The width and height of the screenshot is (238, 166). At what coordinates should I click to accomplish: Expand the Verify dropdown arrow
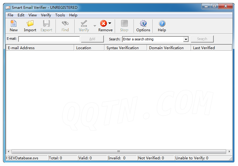tap(95, 26)
